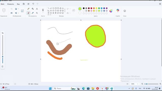Click the Redo arrow
Viewport: 162px width, 91px height.
pos(37,4)
